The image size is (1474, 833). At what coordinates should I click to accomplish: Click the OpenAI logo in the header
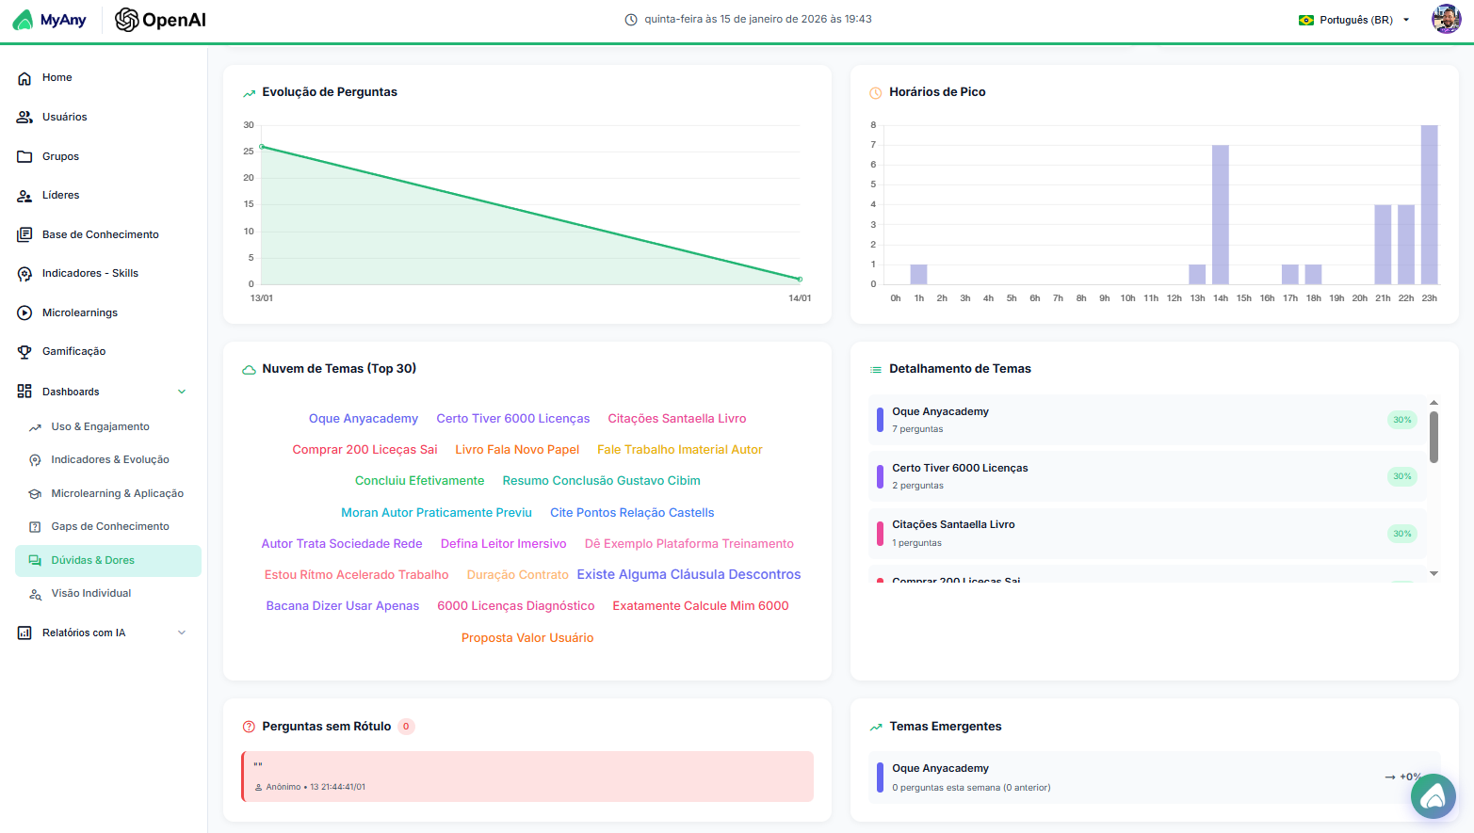(159, 19)
